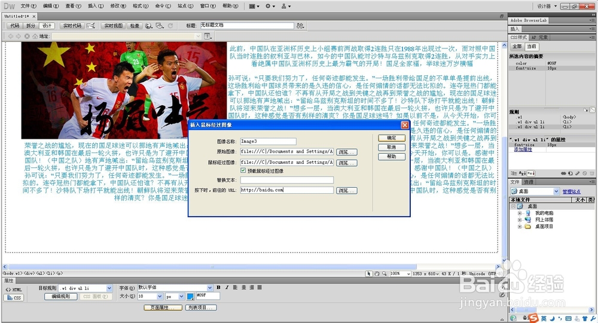Open the Live View options icon
The image size is (598, 323).
[208, 36]
